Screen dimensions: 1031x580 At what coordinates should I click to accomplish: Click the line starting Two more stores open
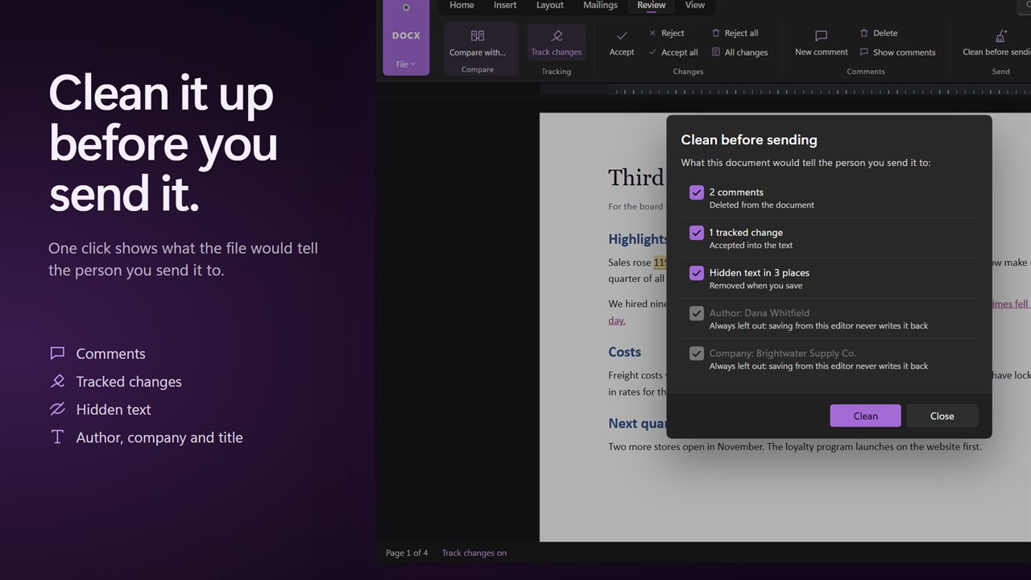[795, 446]
